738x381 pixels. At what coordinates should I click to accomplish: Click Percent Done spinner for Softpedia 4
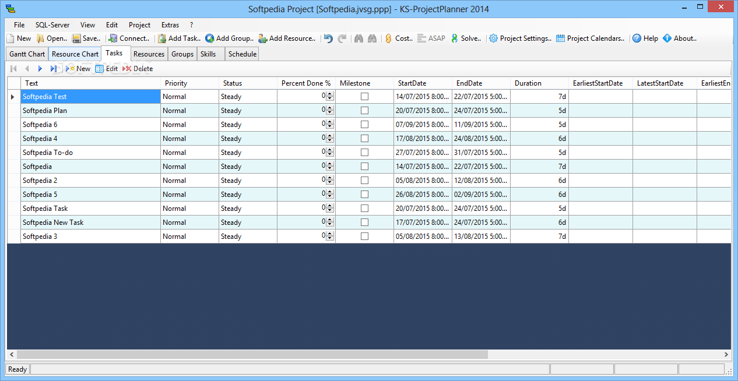pos(330,139)
